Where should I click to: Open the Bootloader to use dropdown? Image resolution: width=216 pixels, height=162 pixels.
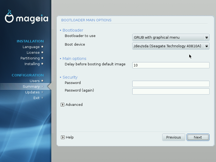(171, 38)
